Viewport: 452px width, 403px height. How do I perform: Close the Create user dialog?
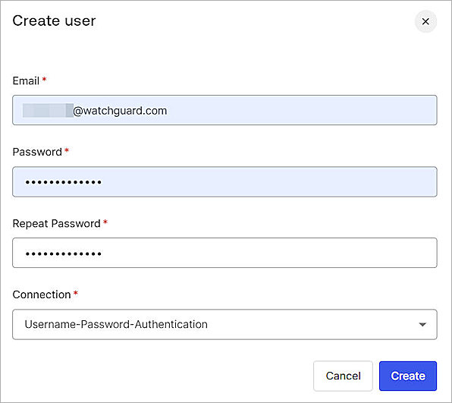tap(425, 21)
